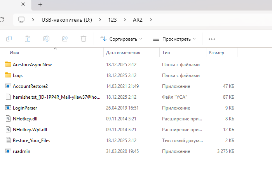This screenshot has width=272, height=180.
Task: Expand the chevron after AR2 in path
Action: (151, 20)
